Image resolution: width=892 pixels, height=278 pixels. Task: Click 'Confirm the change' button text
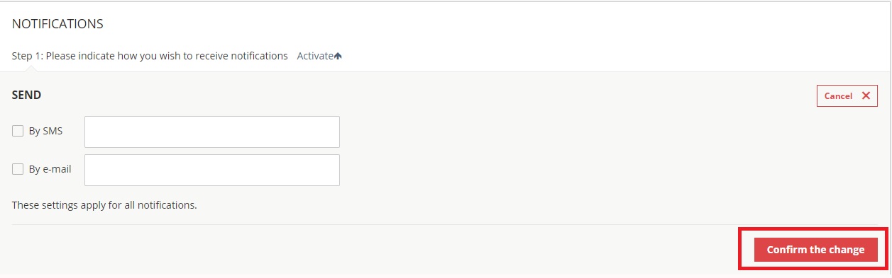click(815, 250)
